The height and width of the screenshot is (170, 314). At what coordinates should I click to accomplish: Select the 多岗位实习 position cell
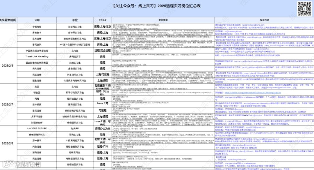point(75,56)
